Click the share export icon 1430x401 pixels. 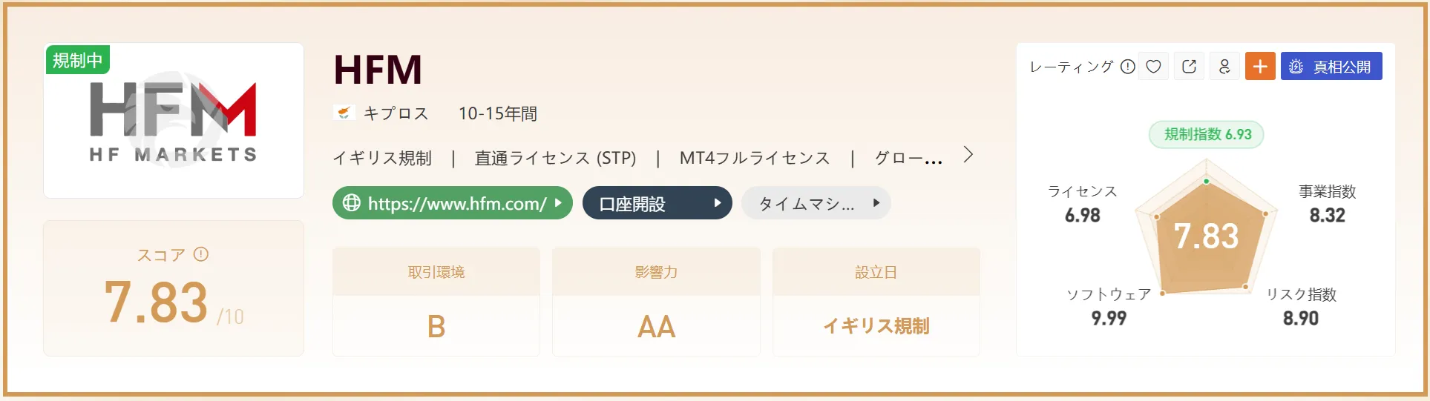pyautogui.click(x=1189, y=66)
